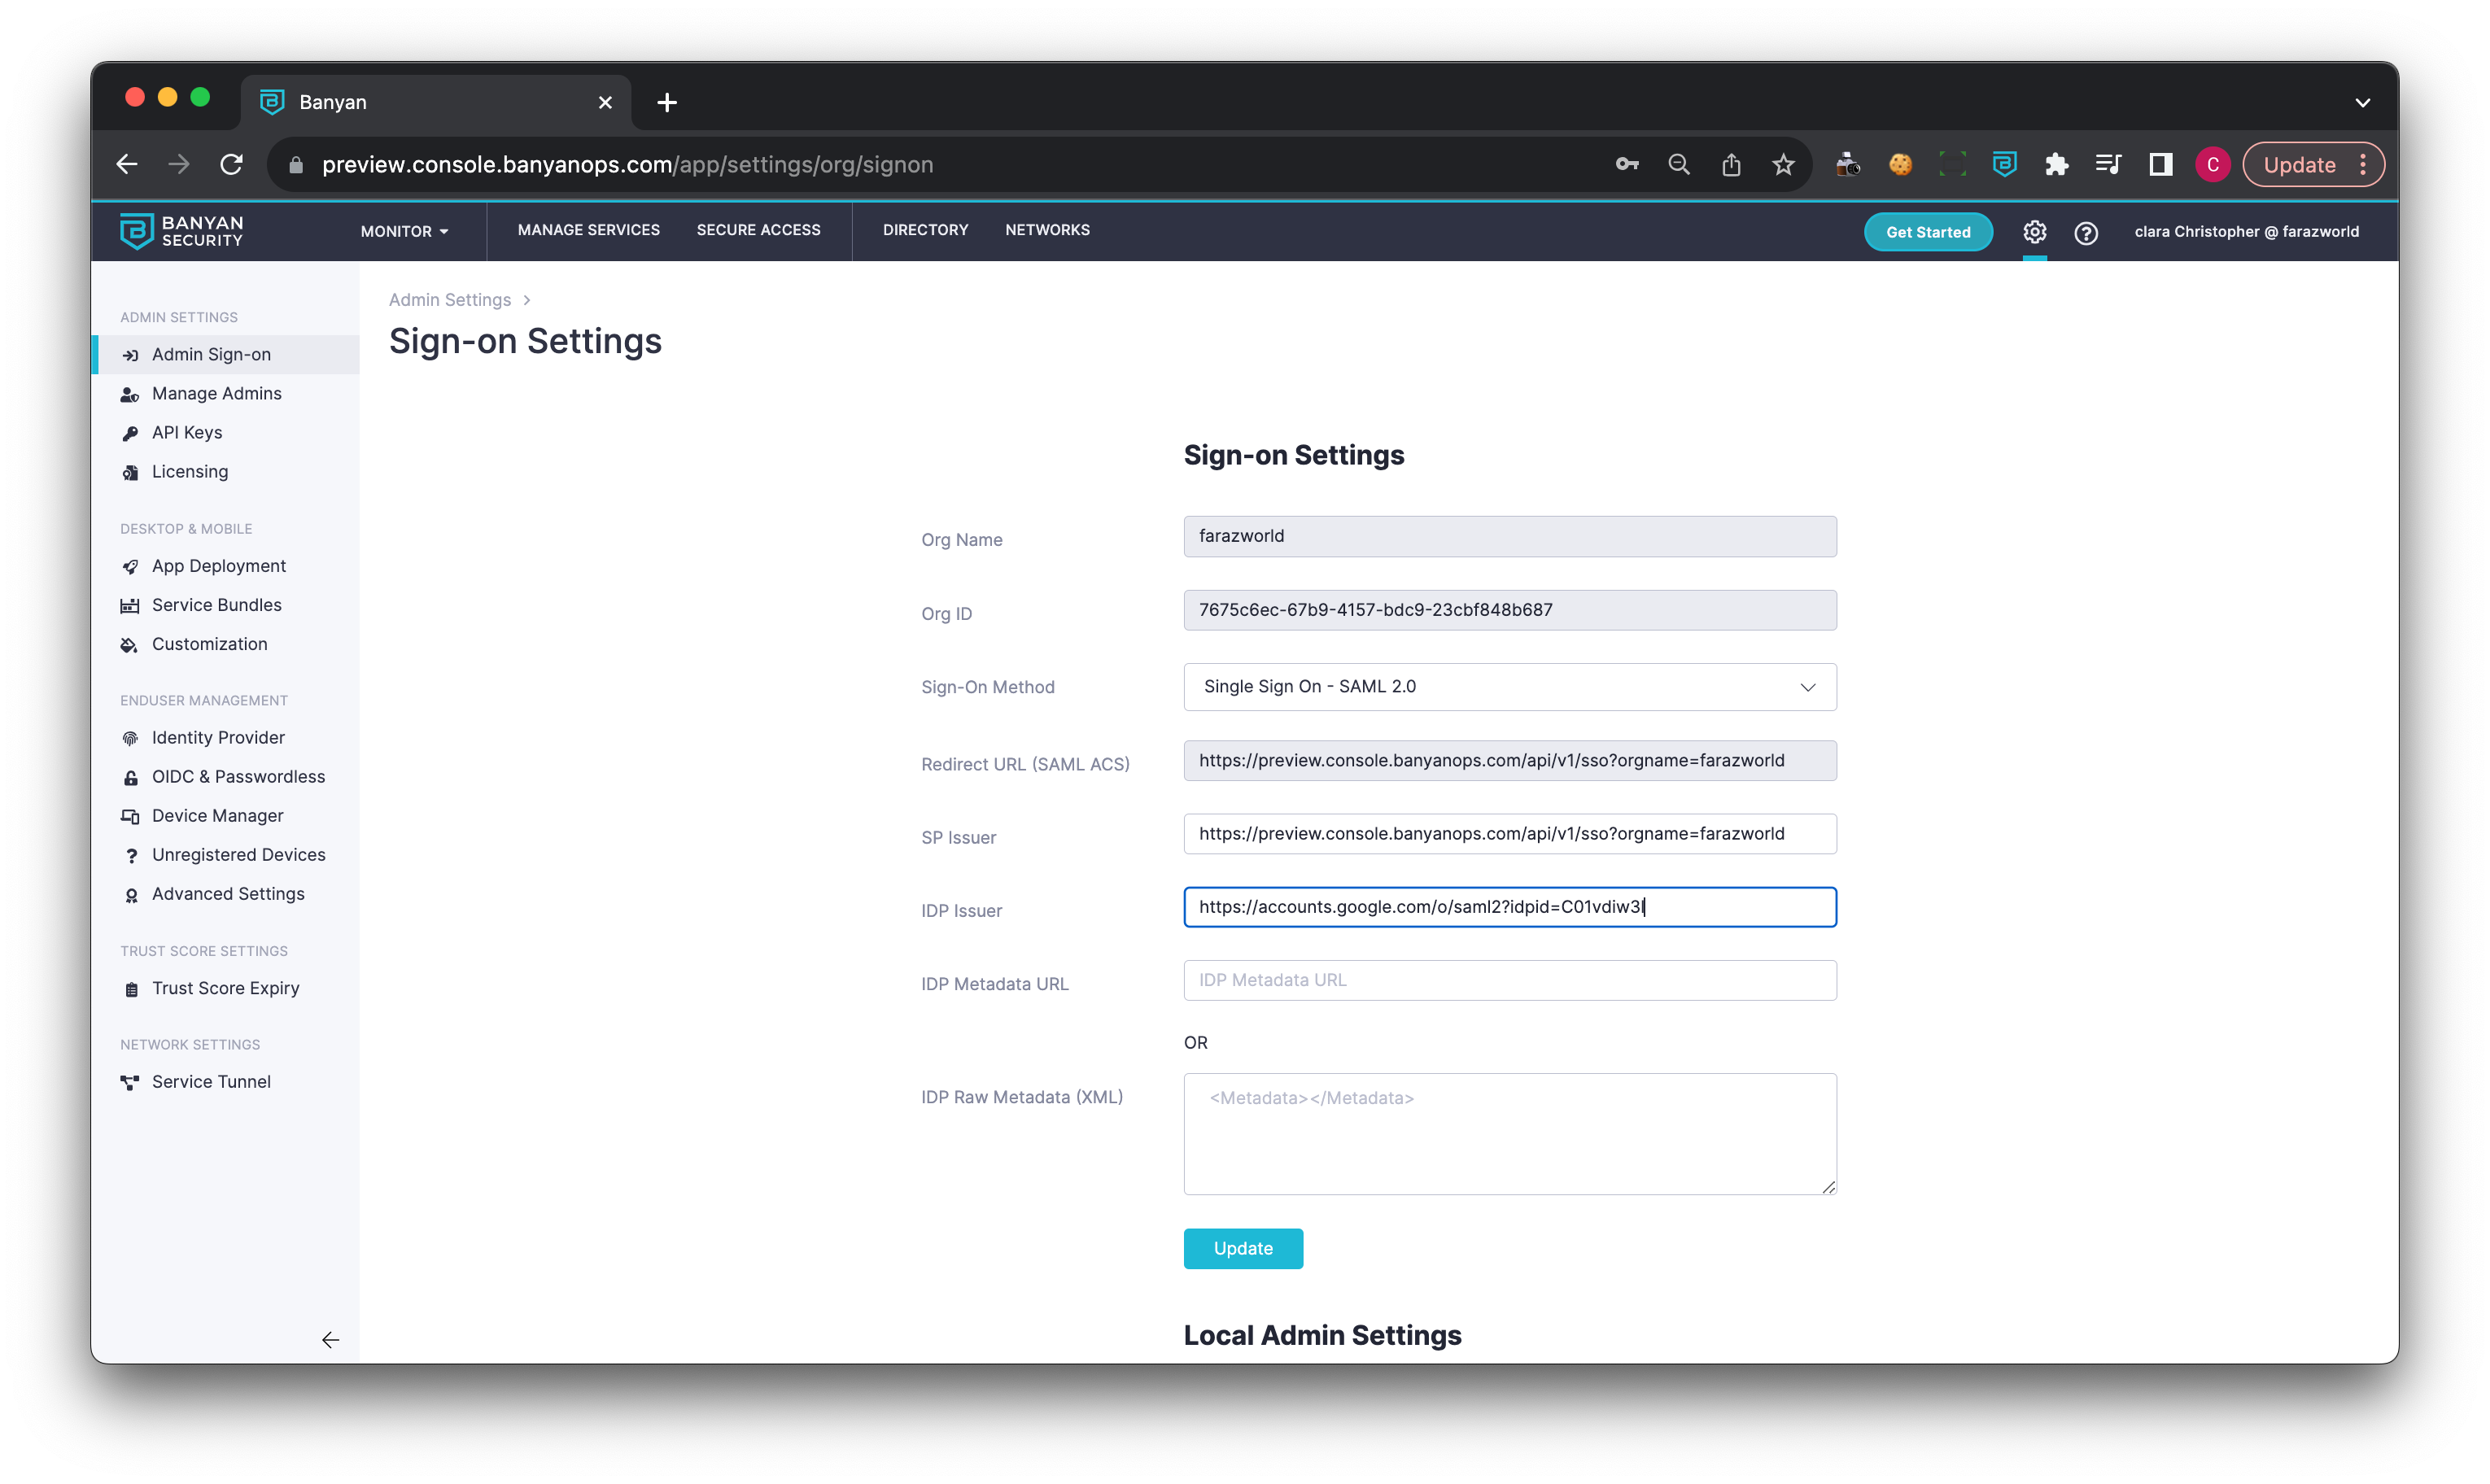
Task: Click the Admin Settings breadcrumb link
Action: 449,300
